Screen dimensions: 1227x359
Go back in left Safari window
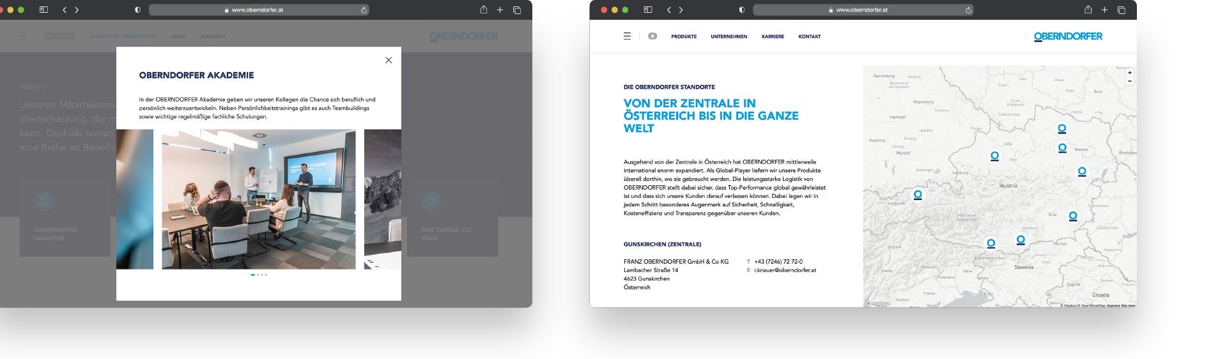(65, 10)
